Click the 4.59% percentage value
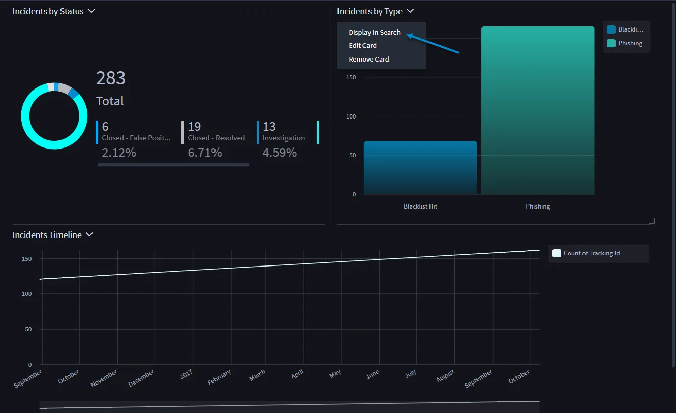The width and height of the screenshot is (676, 414). 280,152
